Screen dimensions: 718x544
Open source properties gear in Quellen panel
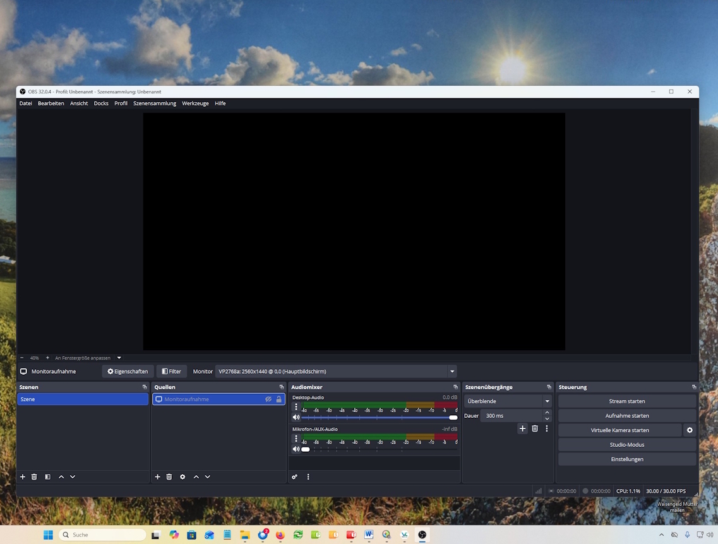coord(182,476)
